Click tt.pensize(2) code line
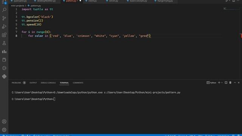Image resolution: width=242 pixels, height=136 pixels. pos(33,20)
